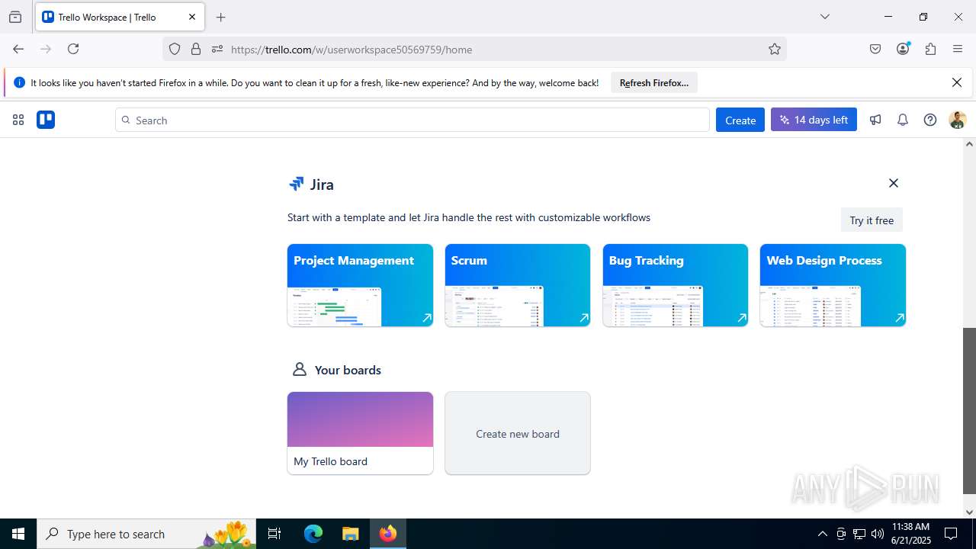Open the Firefox account icon

pos(904,49)
